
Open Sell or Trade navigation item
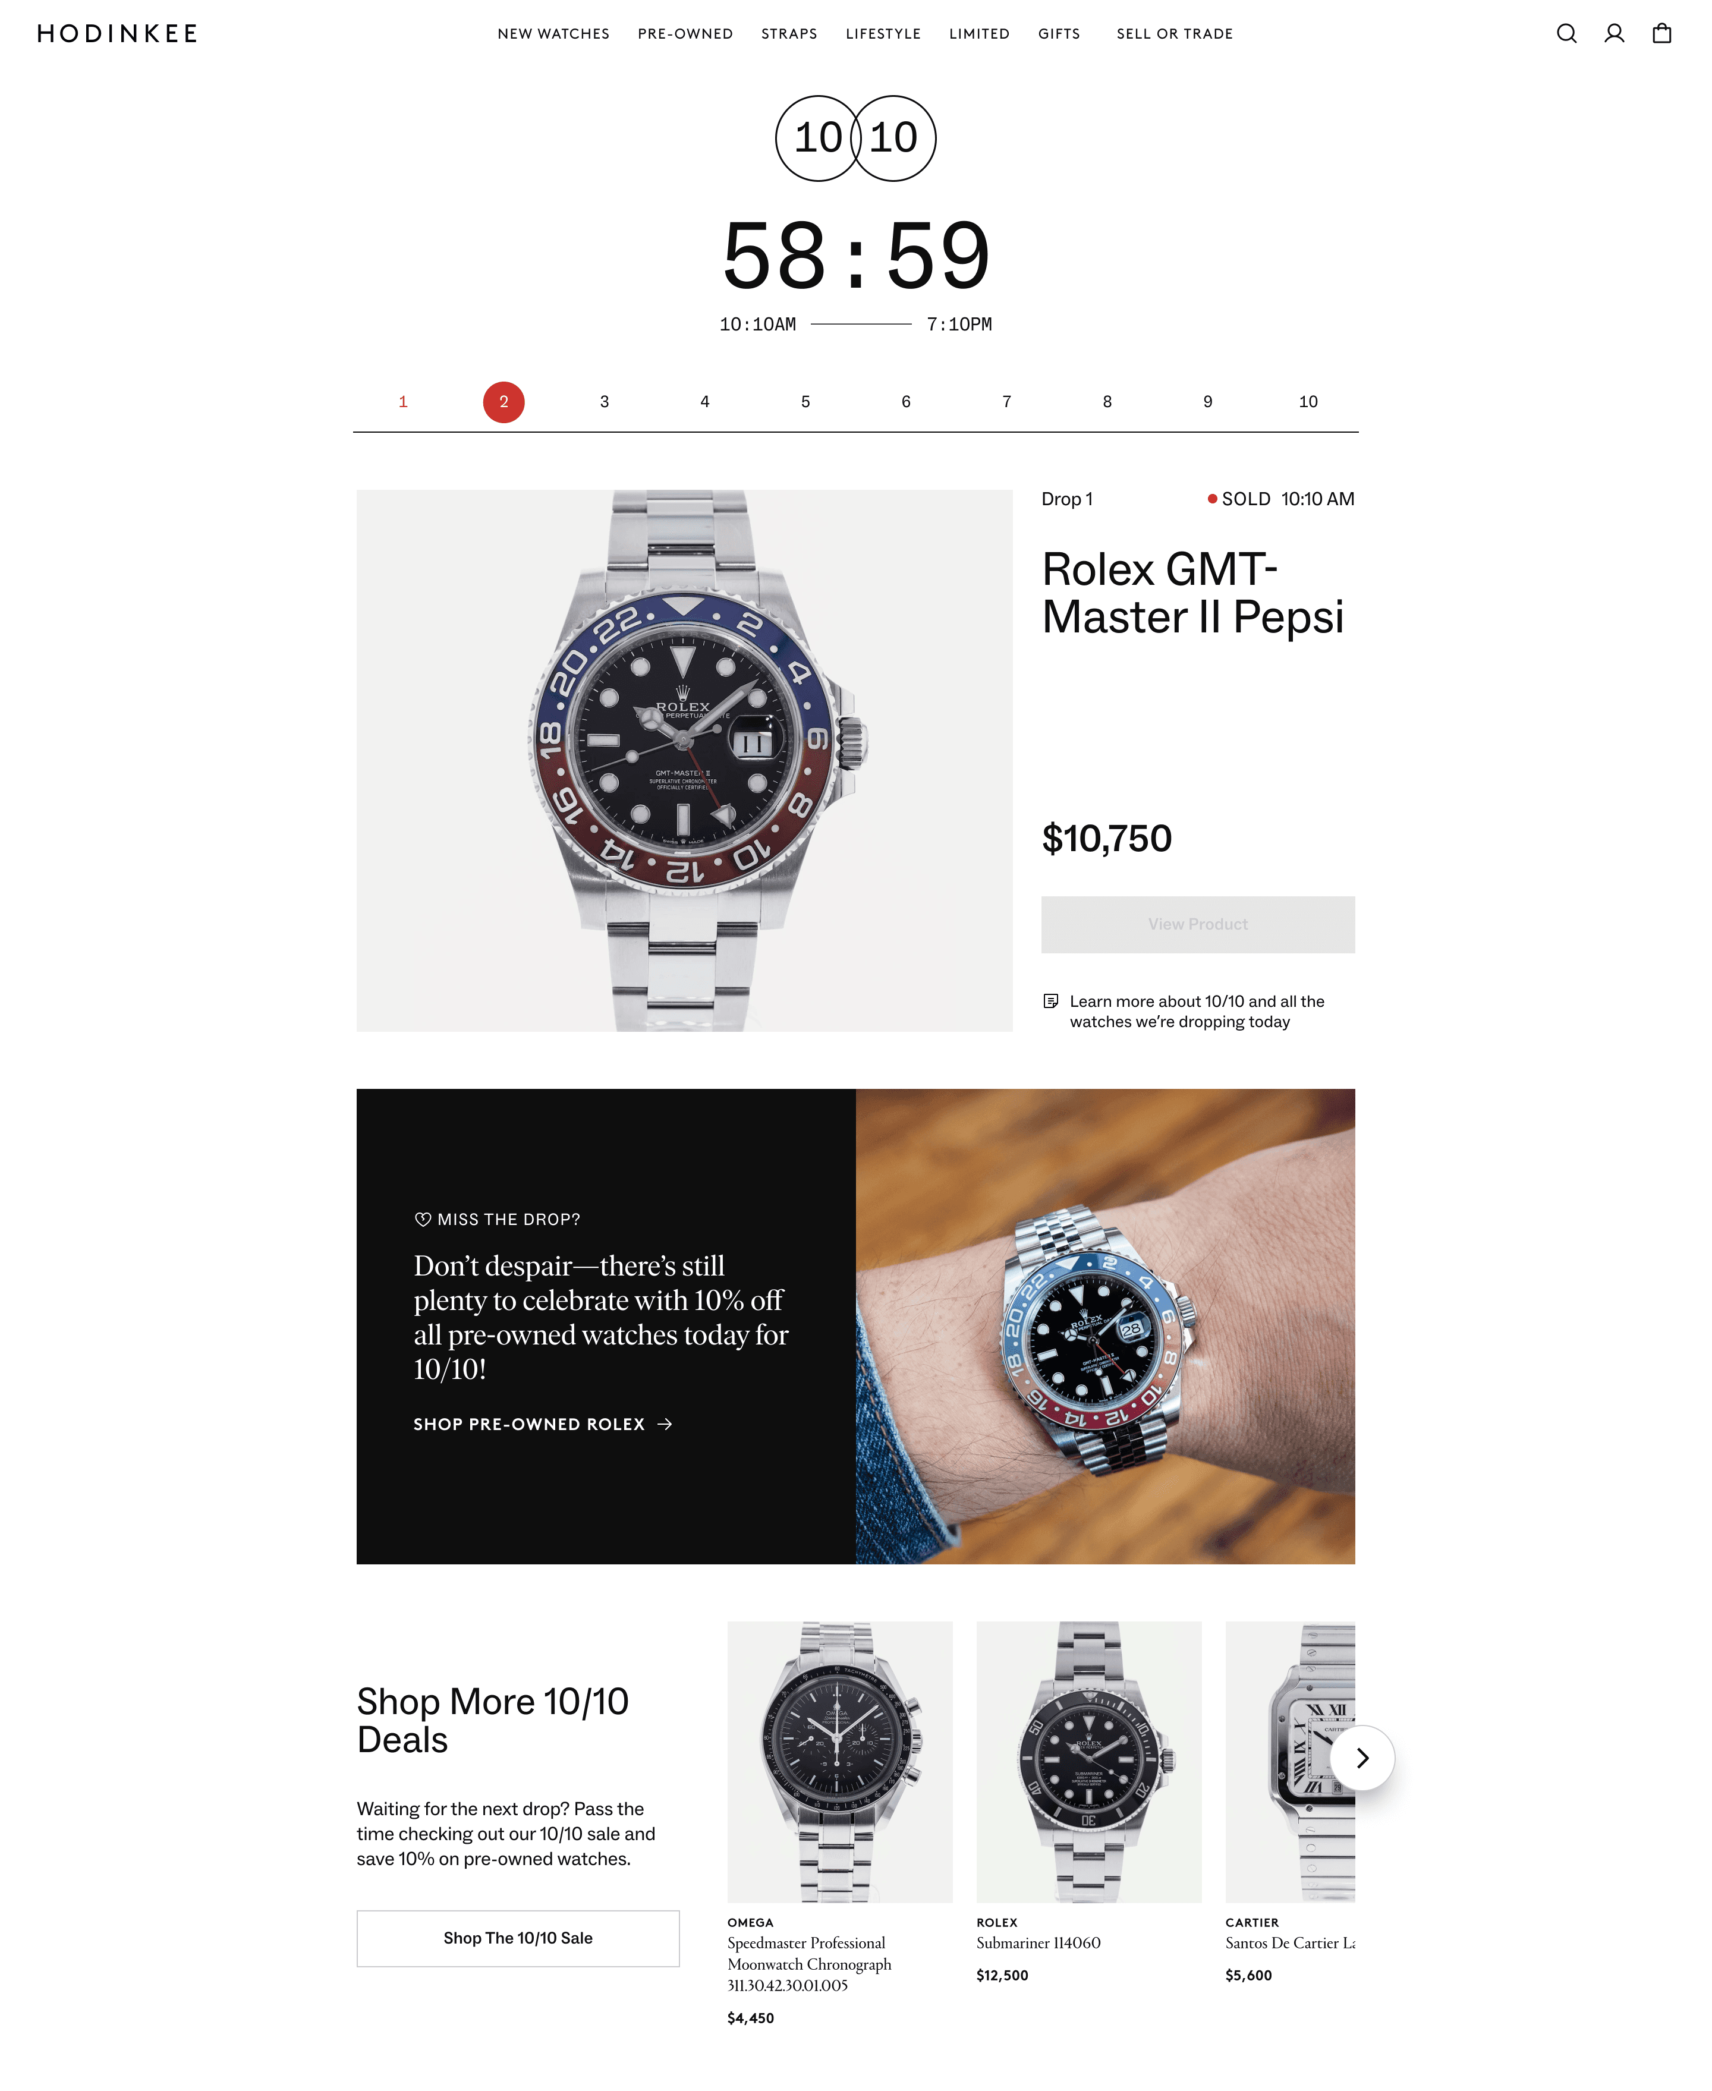pyautogui.click(x=1175, y=33)
